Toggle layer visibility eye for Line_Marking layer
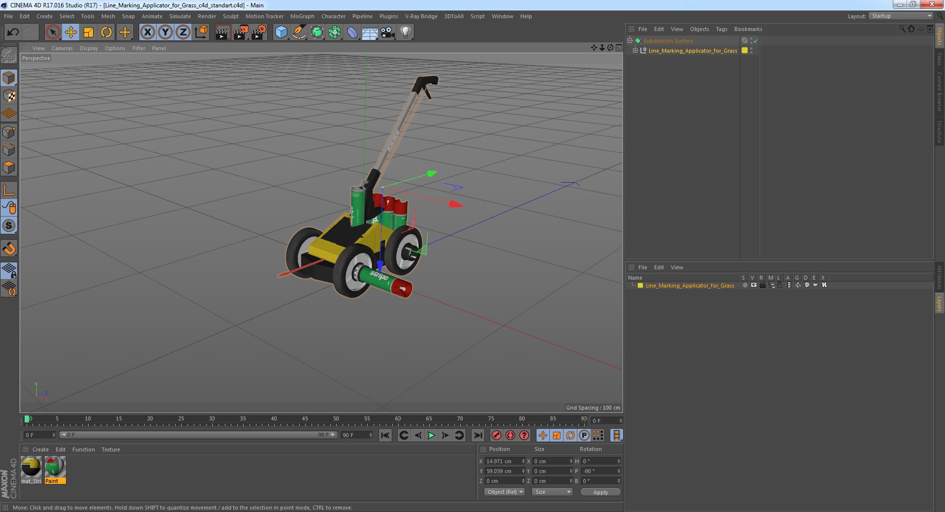945x512 pixels. click(754, 285)
